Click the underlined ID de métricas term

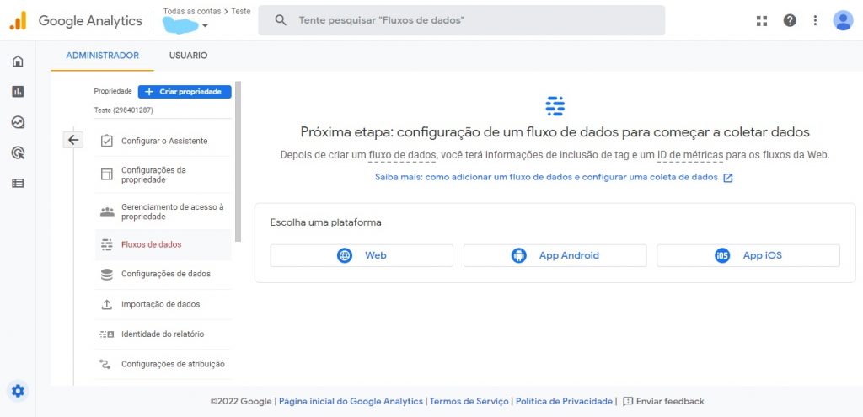690,155
